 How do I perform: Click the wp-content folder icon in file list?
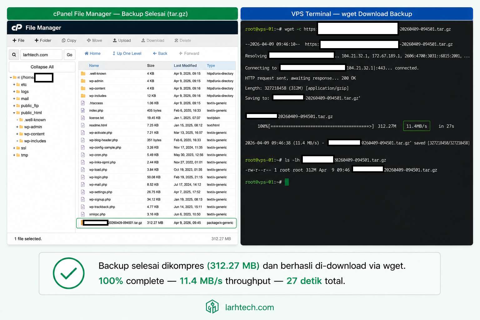tap(83, 88)
